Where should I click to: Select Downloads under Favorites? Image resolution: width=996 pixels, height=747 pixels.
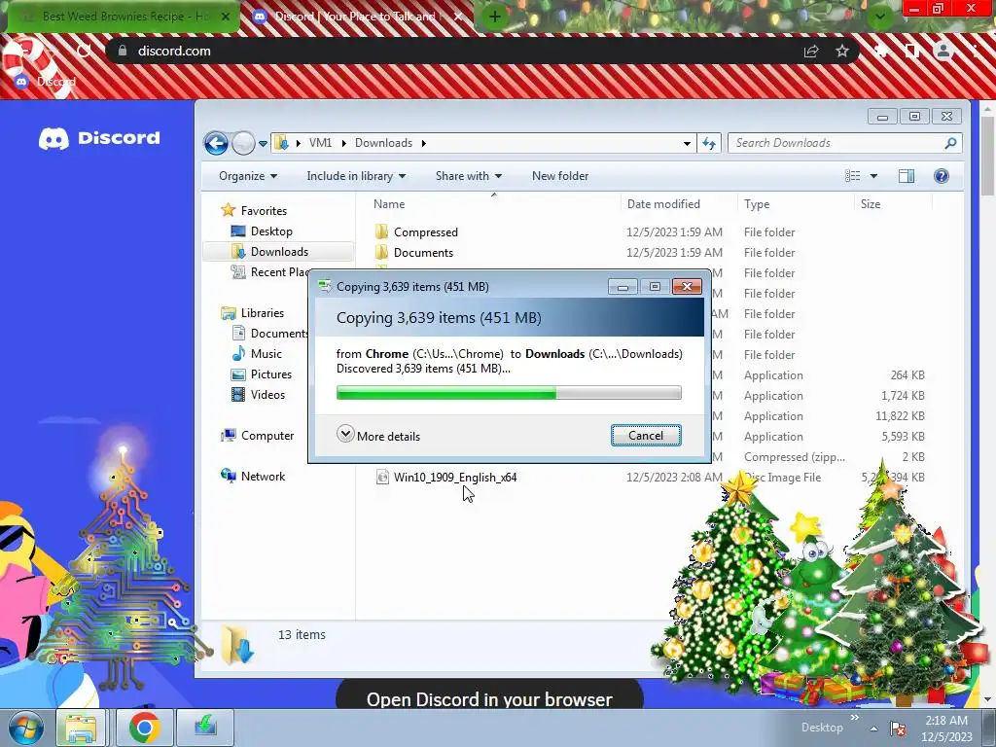tap(279, 252)
